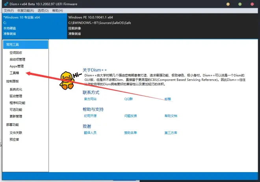Open 工具箱 in the sidebar
Screen dimensions: 260x182
14,73
